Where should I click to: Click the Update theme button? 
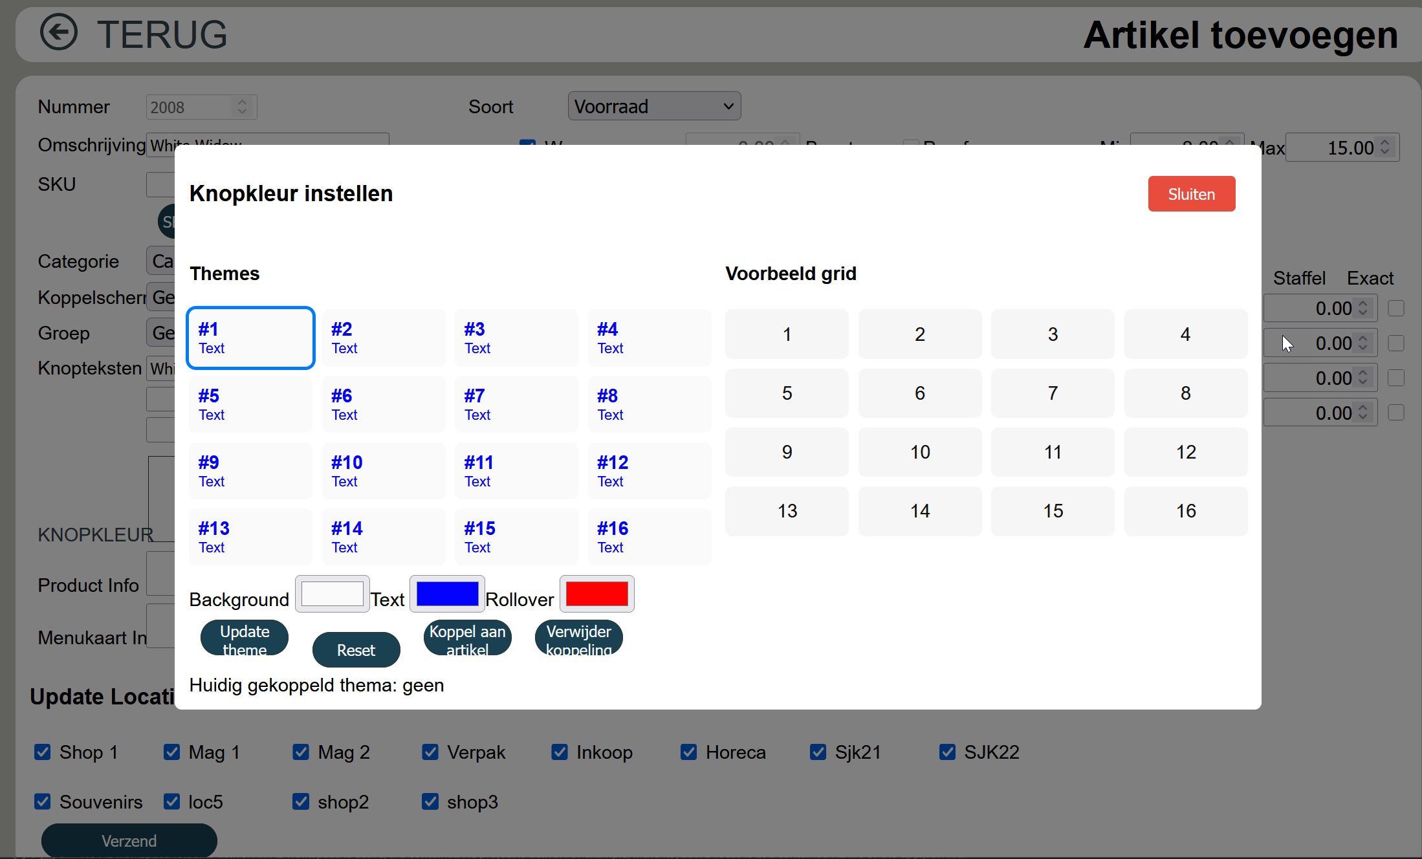click(245, 638)
